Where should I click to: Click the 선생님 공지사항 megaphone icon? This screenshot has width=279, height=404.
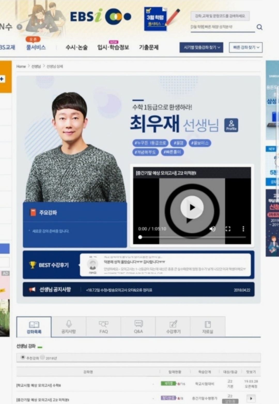[32, 289]
